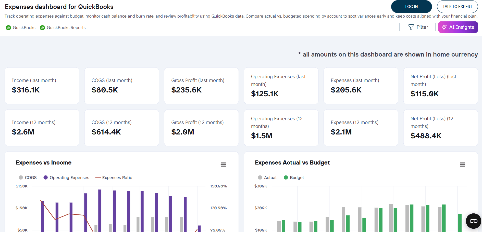The height and width of the screenshot is (232, 482).
Task: Click the 150.00% ratio axis label
Action: coord(218,186)
